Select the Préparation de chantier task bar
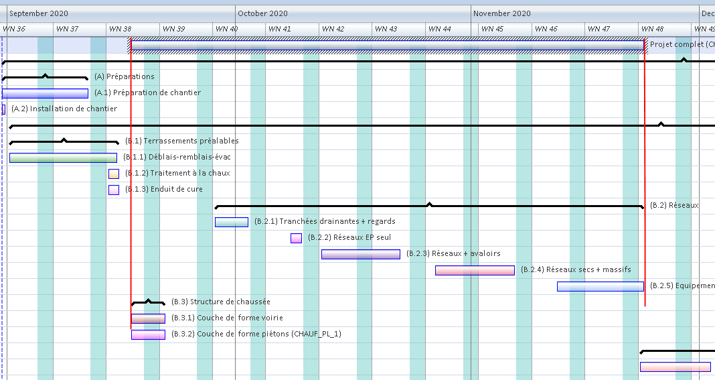The image size is (715, 380). (45, 93)
